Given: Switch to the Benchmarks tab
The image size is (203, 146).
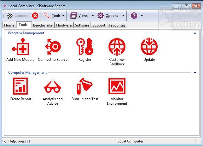Looking at the screenshot, I should (x=43, y=25).
